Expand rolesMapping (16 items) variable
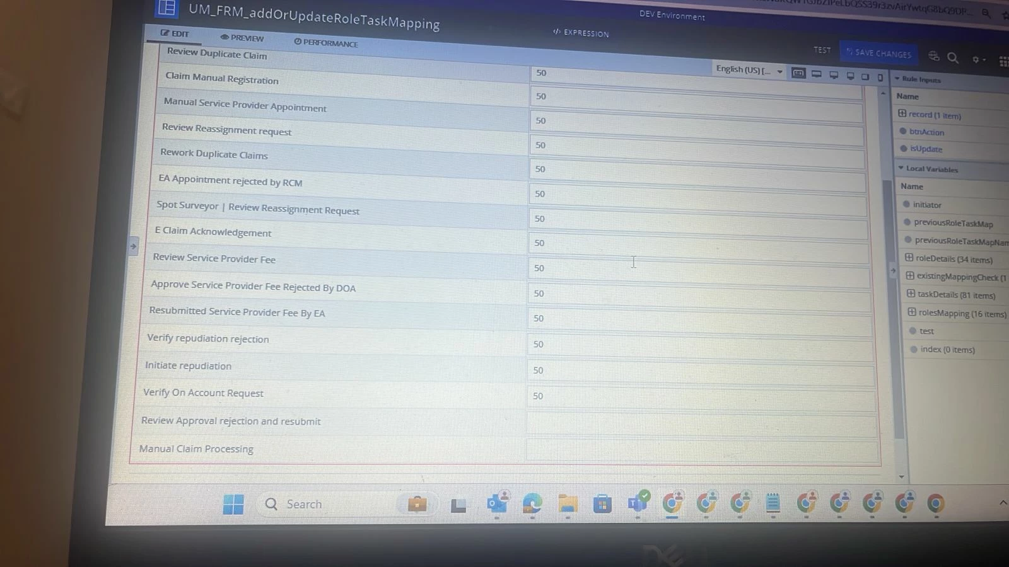Image resolution: width=1009 pixels, height=567 pixels. pyautogui.click(x=913, y=312)
